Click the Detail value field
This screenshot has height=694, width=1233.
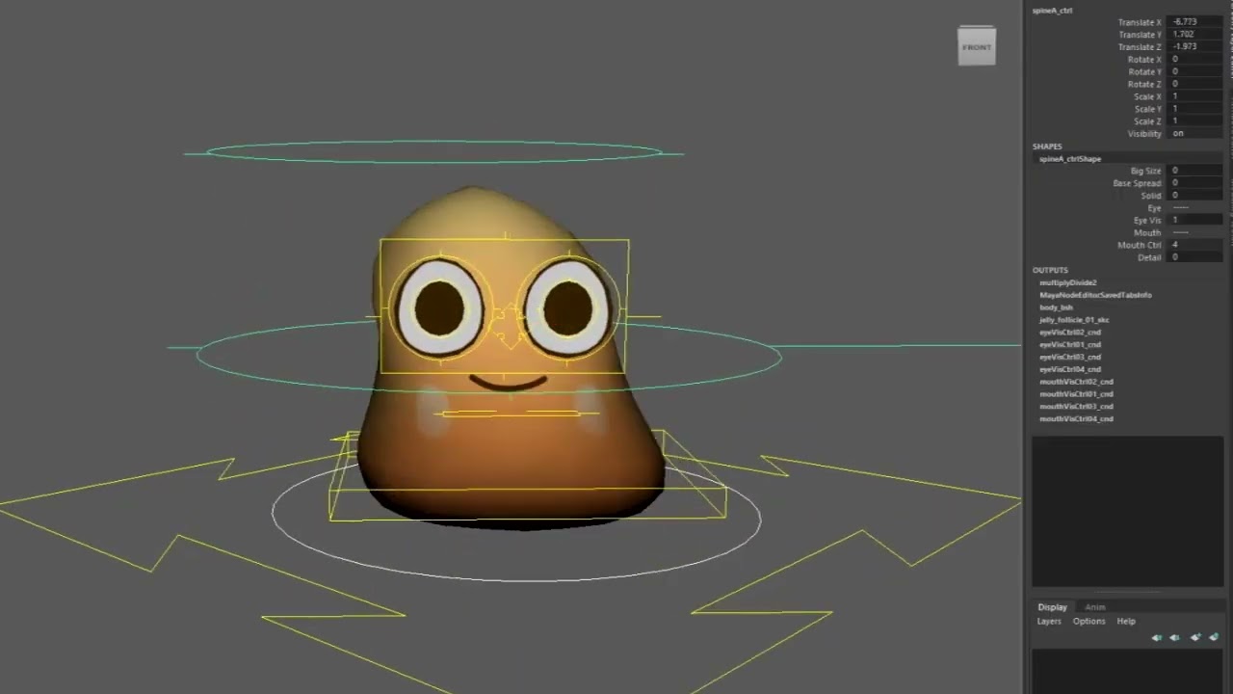coord(1194,257)
